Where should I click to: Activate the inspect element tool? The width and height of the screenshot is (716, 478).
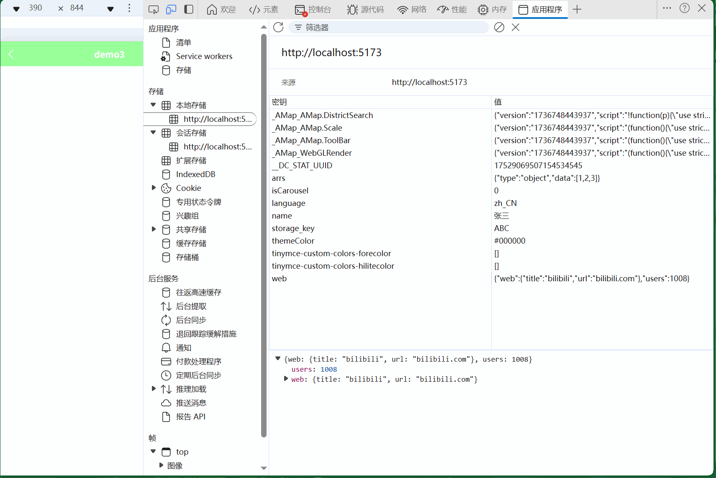pyautogui.click(x=153, y=9)
